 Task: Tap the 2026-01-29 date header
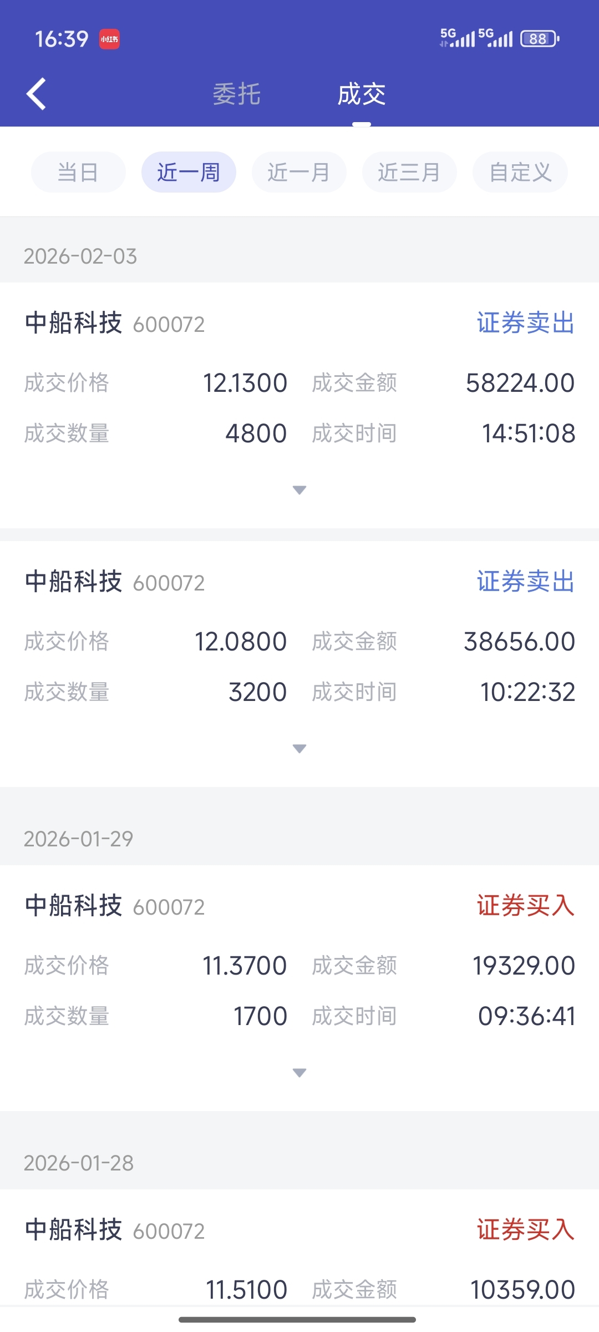pos(79,839)
